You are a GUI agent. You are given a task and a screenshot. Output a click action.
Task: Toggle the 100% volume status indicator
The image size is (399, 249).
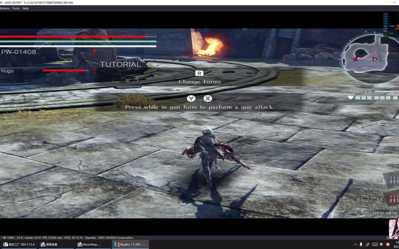tap(8, 238)
